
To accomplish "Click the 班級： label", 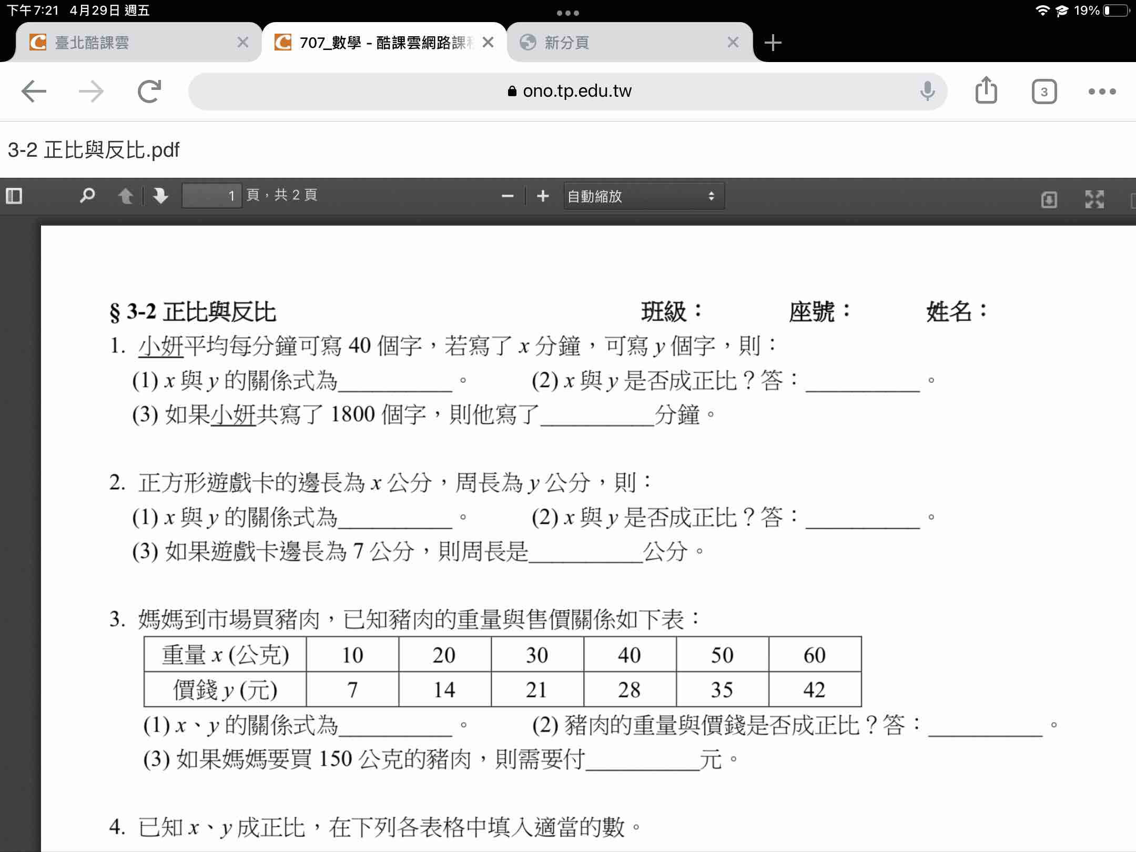I will (x=672, y=311).
